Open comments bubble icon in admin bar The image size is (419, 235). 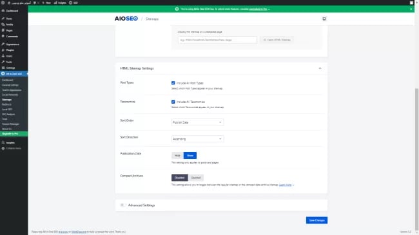click(x=35, y=3)
